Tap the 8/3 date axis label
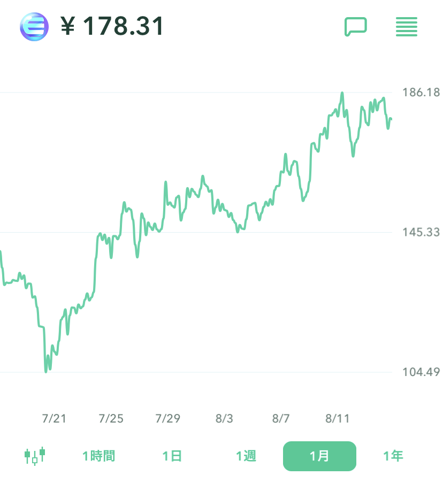This screenshot has height=483, width=443. click(x=225, y=418)
